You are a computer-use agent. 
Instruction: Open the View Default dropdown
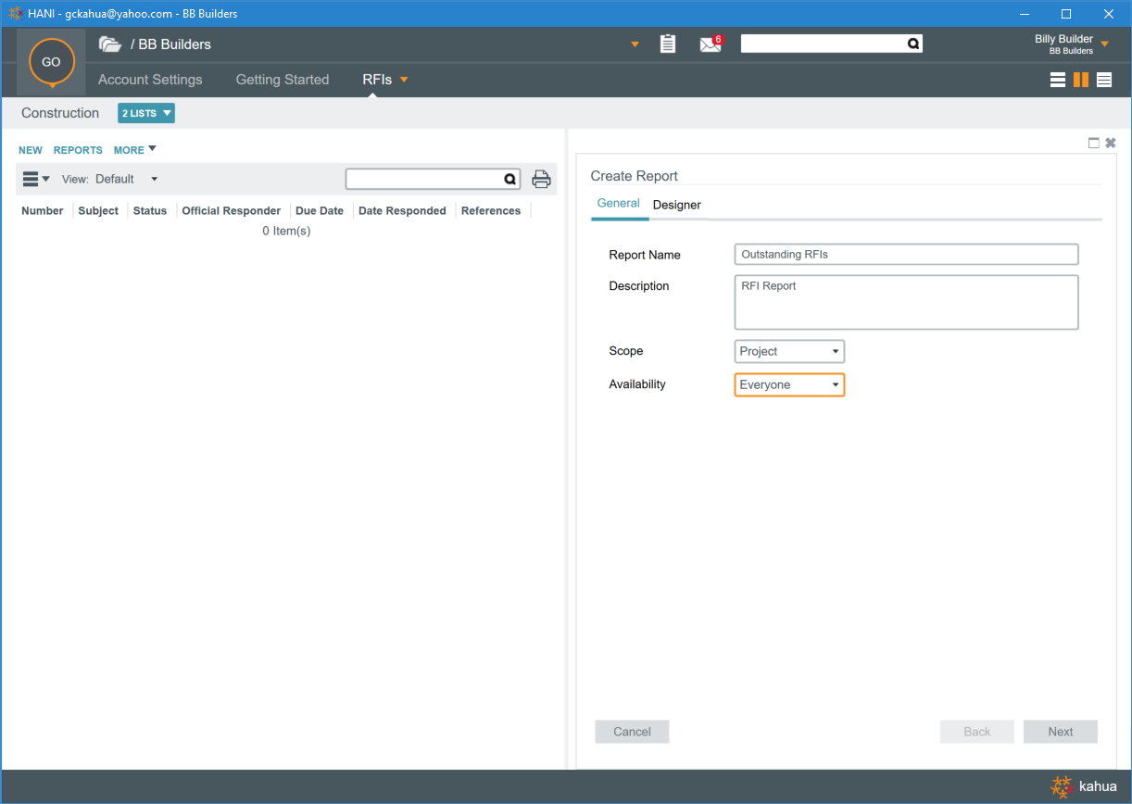click(126, 179)
